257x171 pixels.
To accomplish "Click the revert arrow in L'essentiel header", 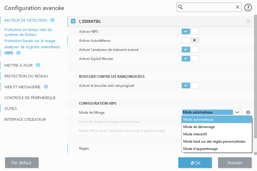I will coord(248,21).
